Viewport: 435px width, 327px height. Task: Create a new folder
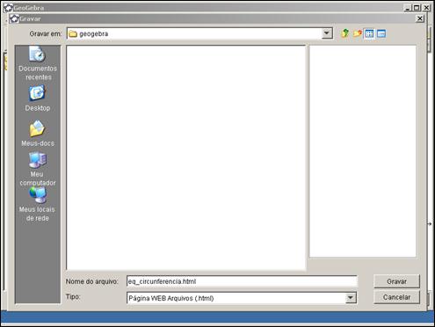pos(357,33)
